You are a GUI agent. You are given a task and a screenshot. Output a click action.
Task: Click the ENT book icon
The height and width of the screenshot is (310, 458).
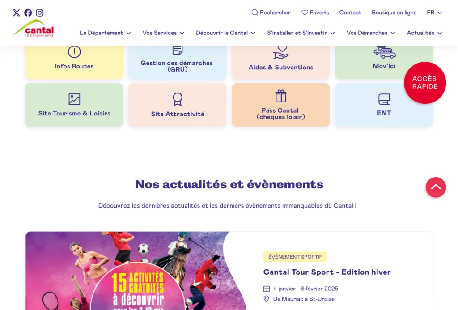tap(384, 99)
